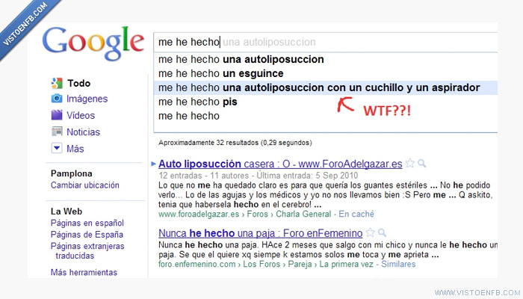Open the Similares link
523x299 pixels.
(398, 264)
